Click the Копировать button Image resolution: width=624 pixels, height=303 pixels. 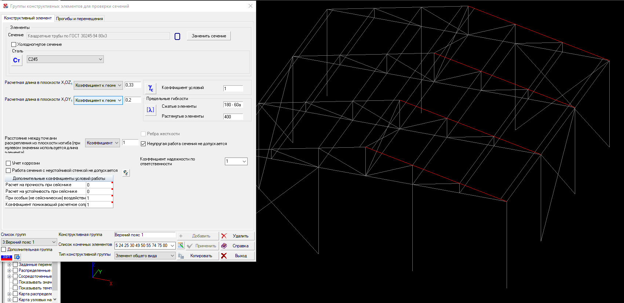tap(198, 256)
